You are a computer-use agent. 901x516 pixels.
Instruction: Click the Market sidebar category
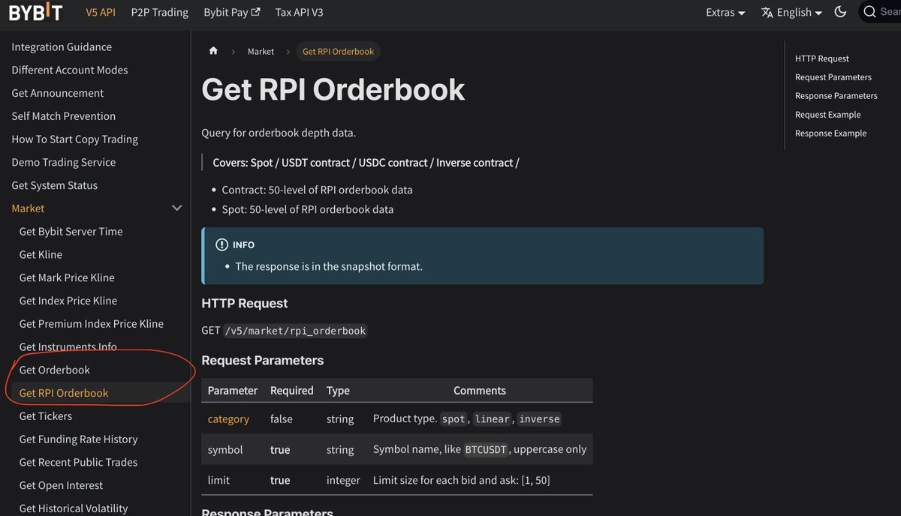pyautogui.click(x=28, y=208)
